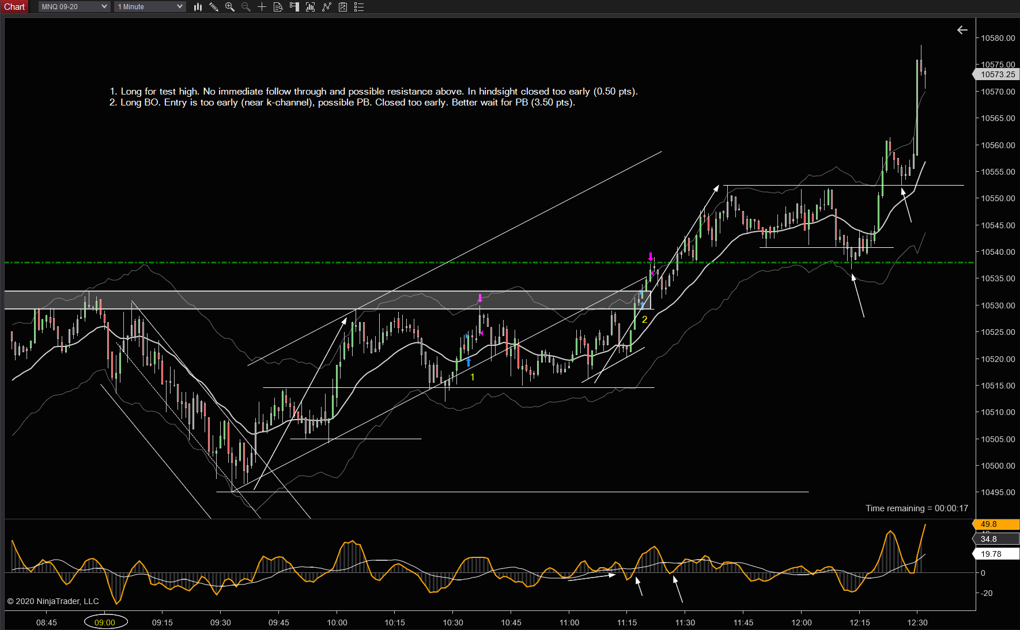
Task: Click the orange indicator value 49.8
Action: coord(997,524)
